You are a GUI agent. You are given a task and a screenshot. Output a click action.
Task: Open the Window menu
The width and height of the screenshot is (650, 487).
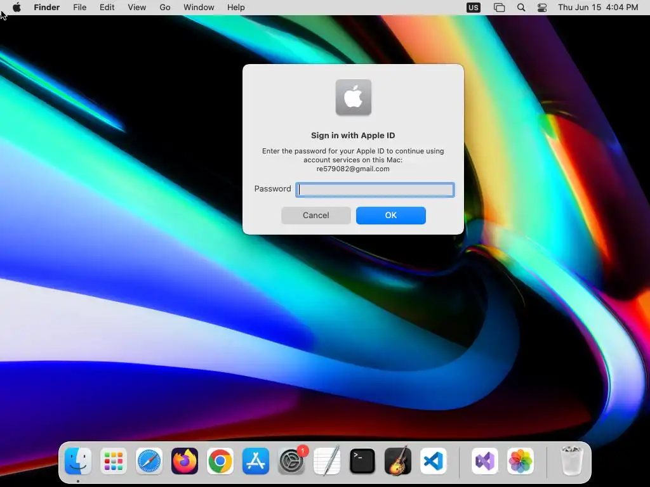(x=199, y=8)
